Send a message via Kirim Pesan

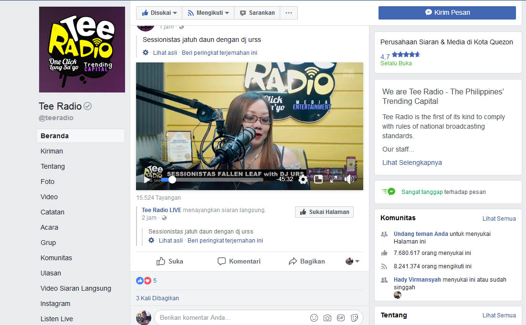pyautogui.click(x=447, y=13)
